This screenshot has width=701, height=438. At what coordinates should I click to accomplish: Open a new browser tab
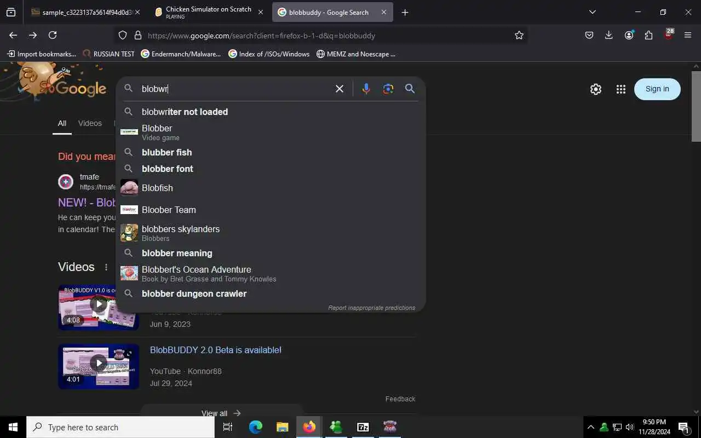coord(405,12)
